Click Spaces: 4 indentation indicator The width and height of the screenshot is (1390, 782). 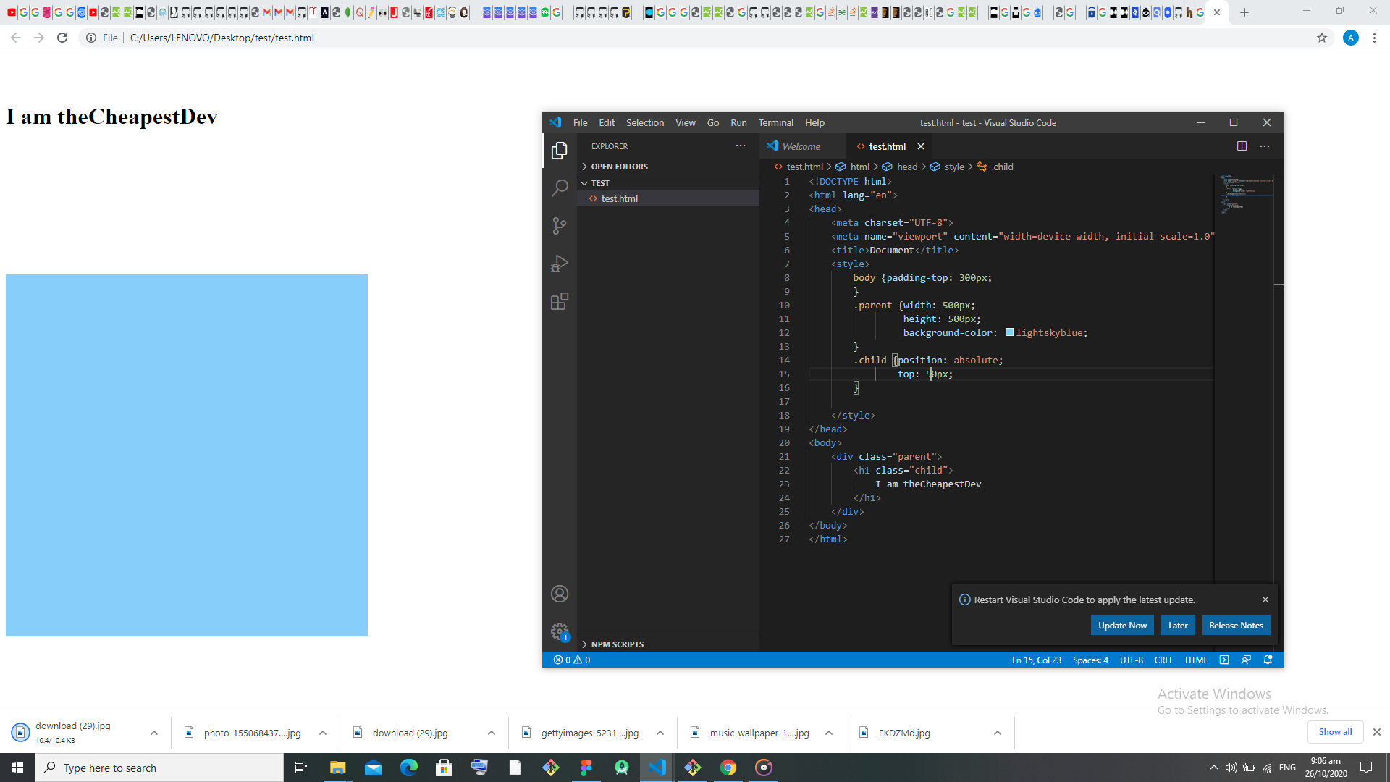(x=1090, y=660)
